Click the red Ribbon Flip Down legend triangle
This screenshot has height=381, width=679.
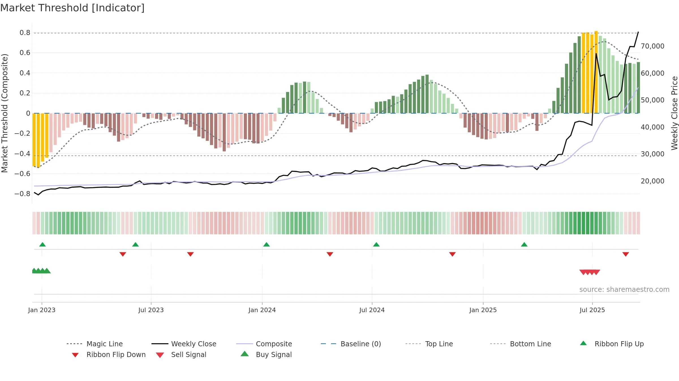[75, 355]
